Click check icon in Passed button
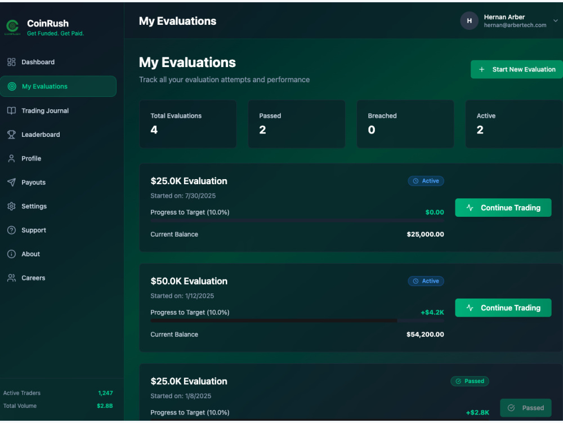The image size is (563, 423). pyautogui.click(x=511, y=408)
